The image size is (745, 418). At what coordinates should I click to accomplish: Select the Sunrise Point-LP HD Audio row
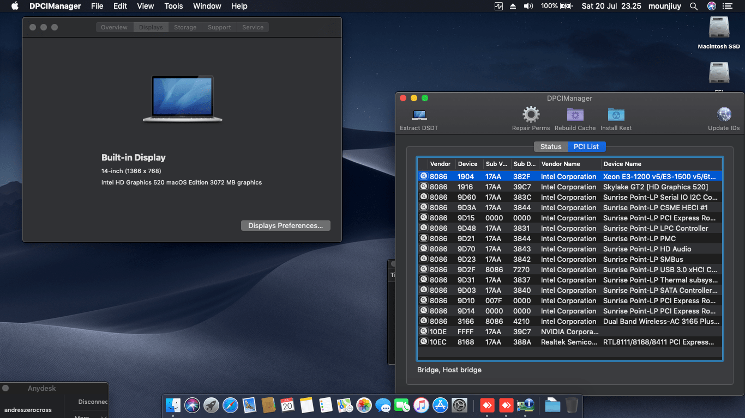(x=570, y=249)
